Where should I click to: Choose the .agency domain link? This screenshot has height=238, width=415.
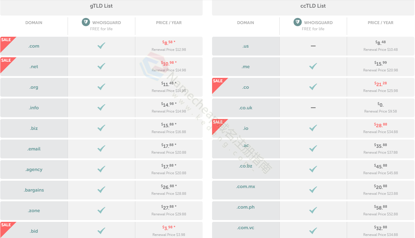[34, 170]
